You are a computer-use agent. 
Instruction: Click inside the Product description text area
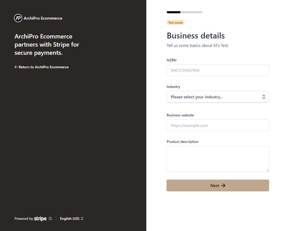coord(218,159)
